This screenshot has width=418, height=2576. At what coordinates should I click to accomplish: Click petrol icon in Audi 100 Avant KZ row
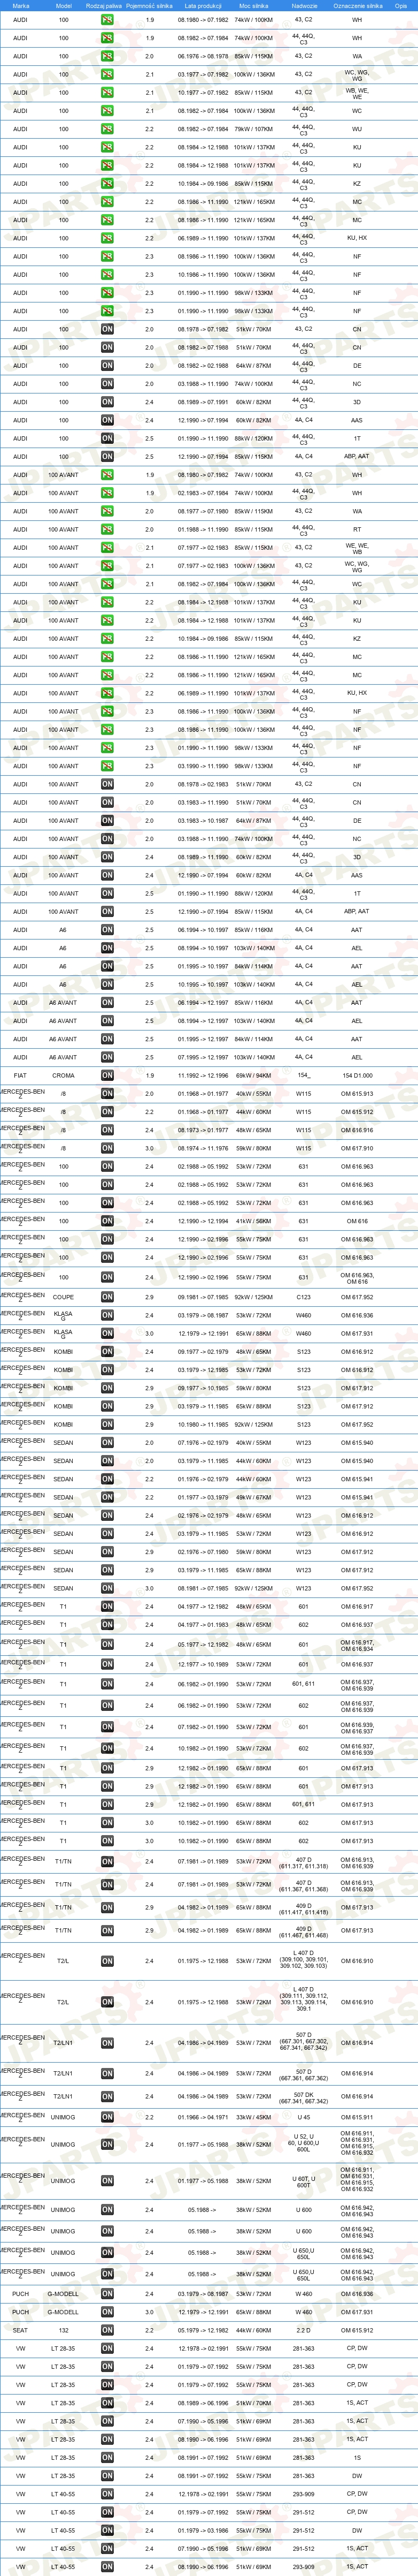(107, 638)
